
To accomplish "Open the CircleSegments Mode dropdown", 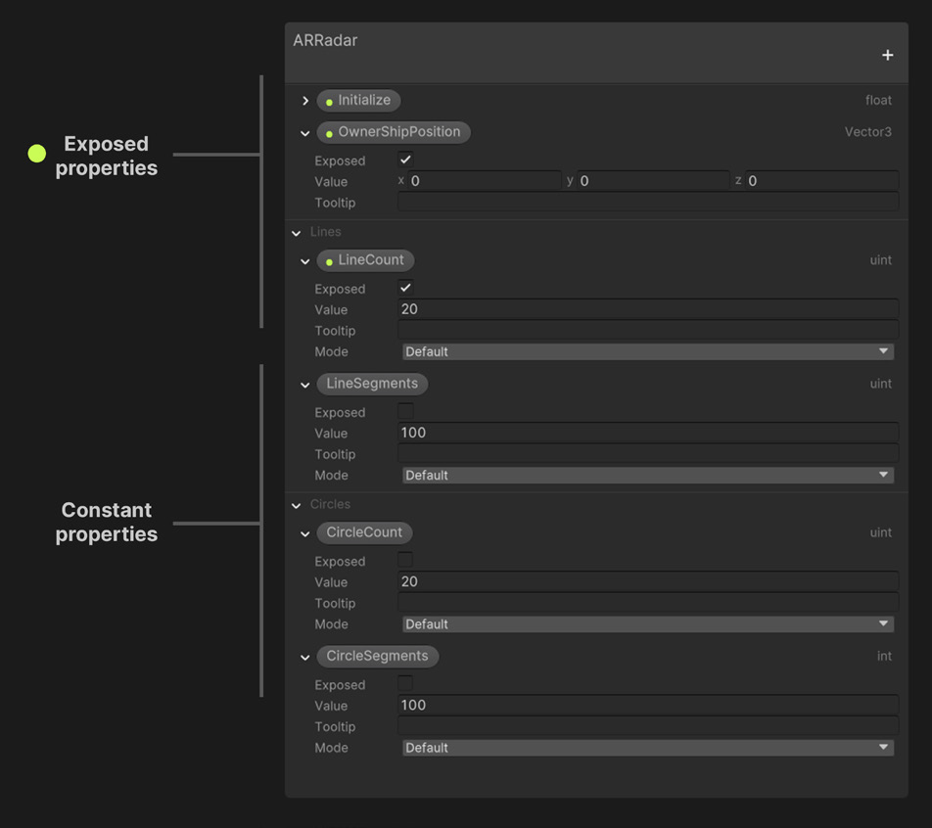I will (647, 747).
